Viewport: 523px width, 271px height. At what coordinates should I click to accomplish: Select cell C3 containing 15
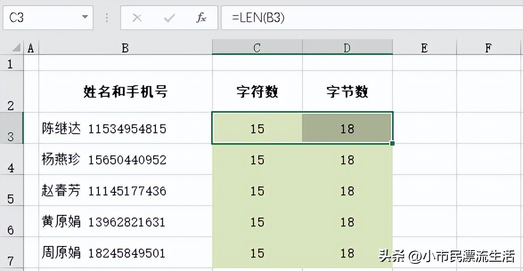(257, 128)
